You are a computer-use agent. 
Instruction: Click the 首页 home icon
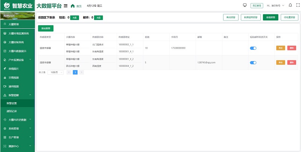73,6
